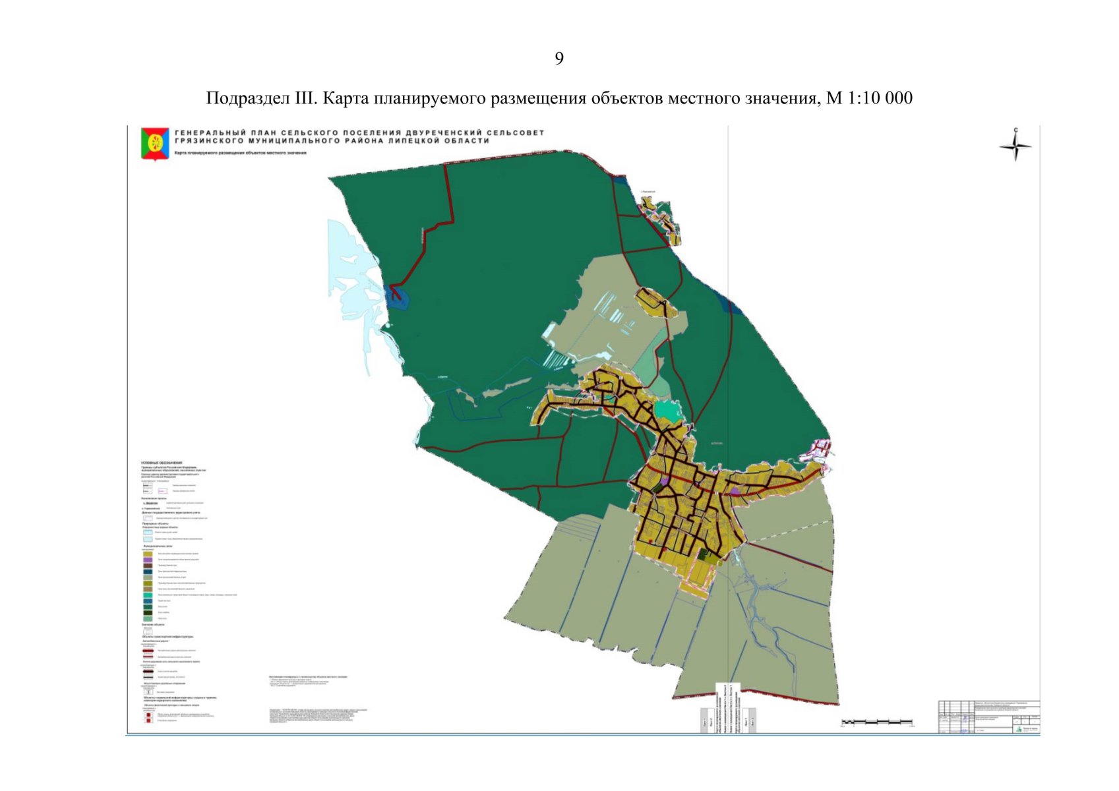Click the top red square legend symbol

(x=148, y=714)
